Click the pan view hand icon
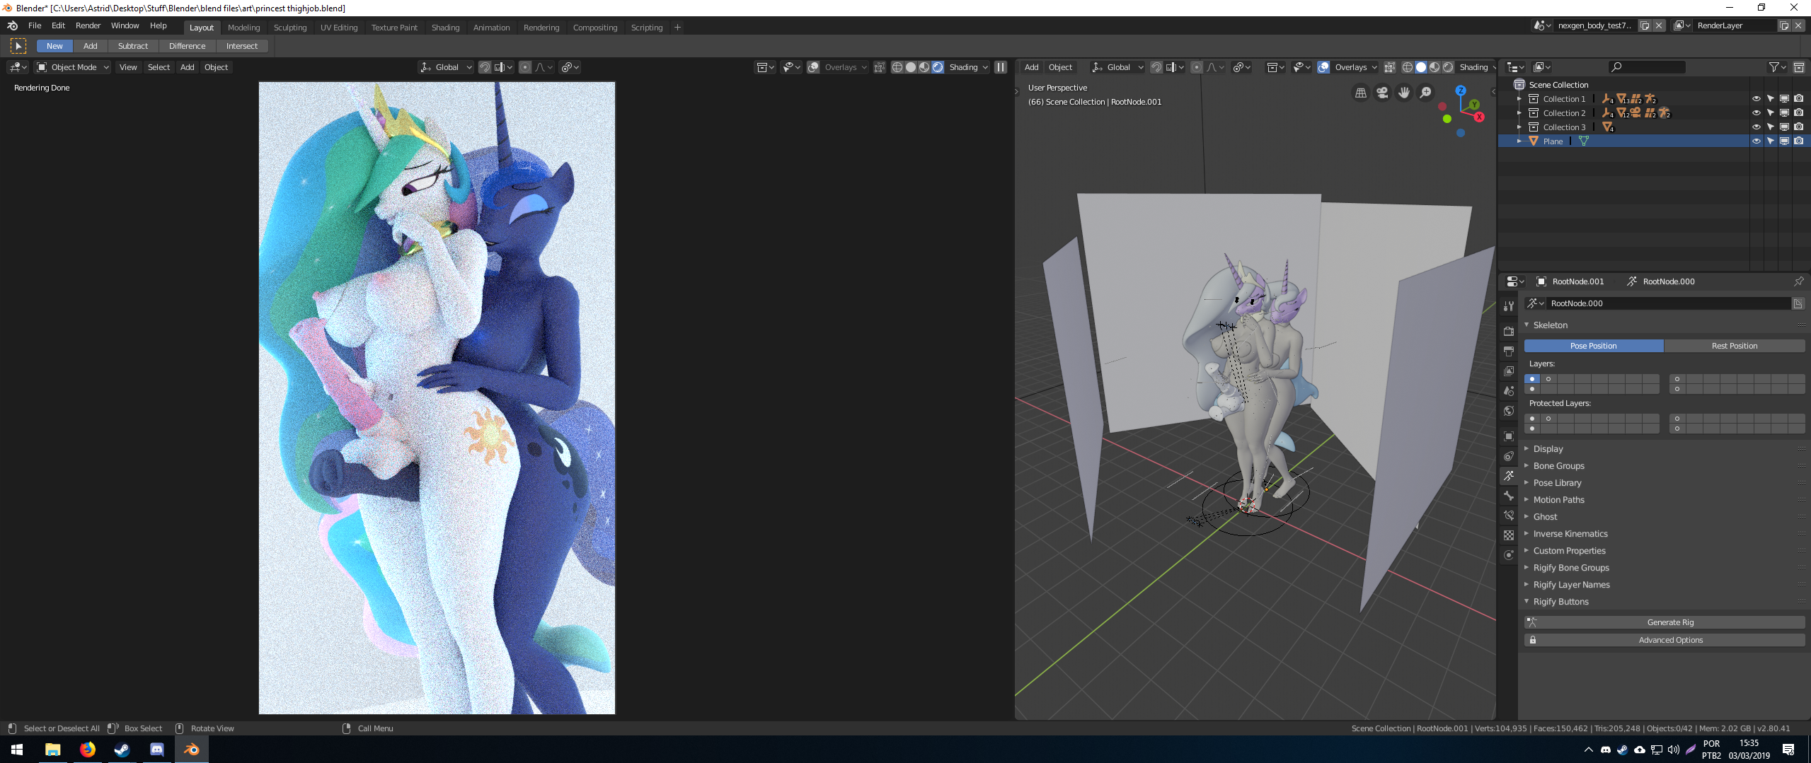 [1403, 93]
